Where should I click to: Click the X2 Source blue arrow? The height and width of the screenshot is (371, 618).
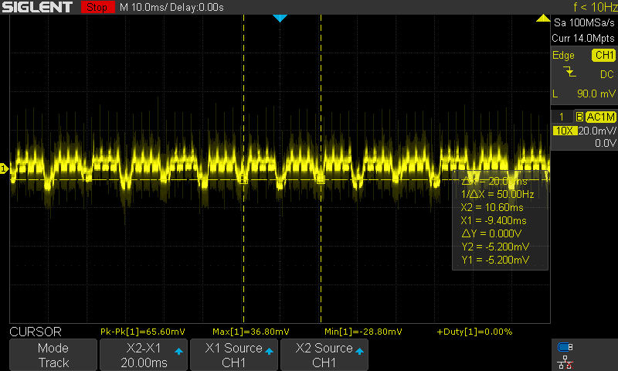(359, 351)
